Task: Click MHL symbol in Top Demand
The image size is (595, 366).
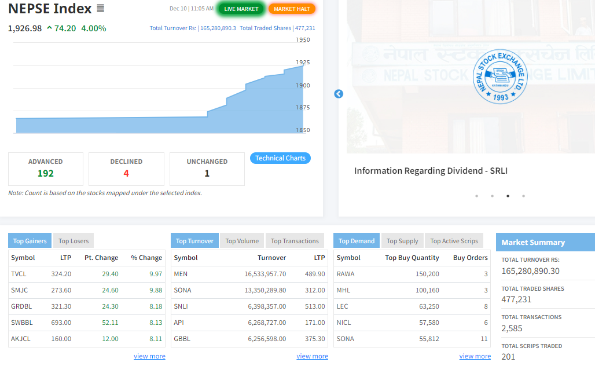Action: [x=343, y=290]
